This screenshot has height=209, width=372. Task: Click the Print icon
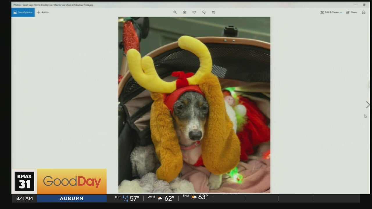click(x=363, y=12)
